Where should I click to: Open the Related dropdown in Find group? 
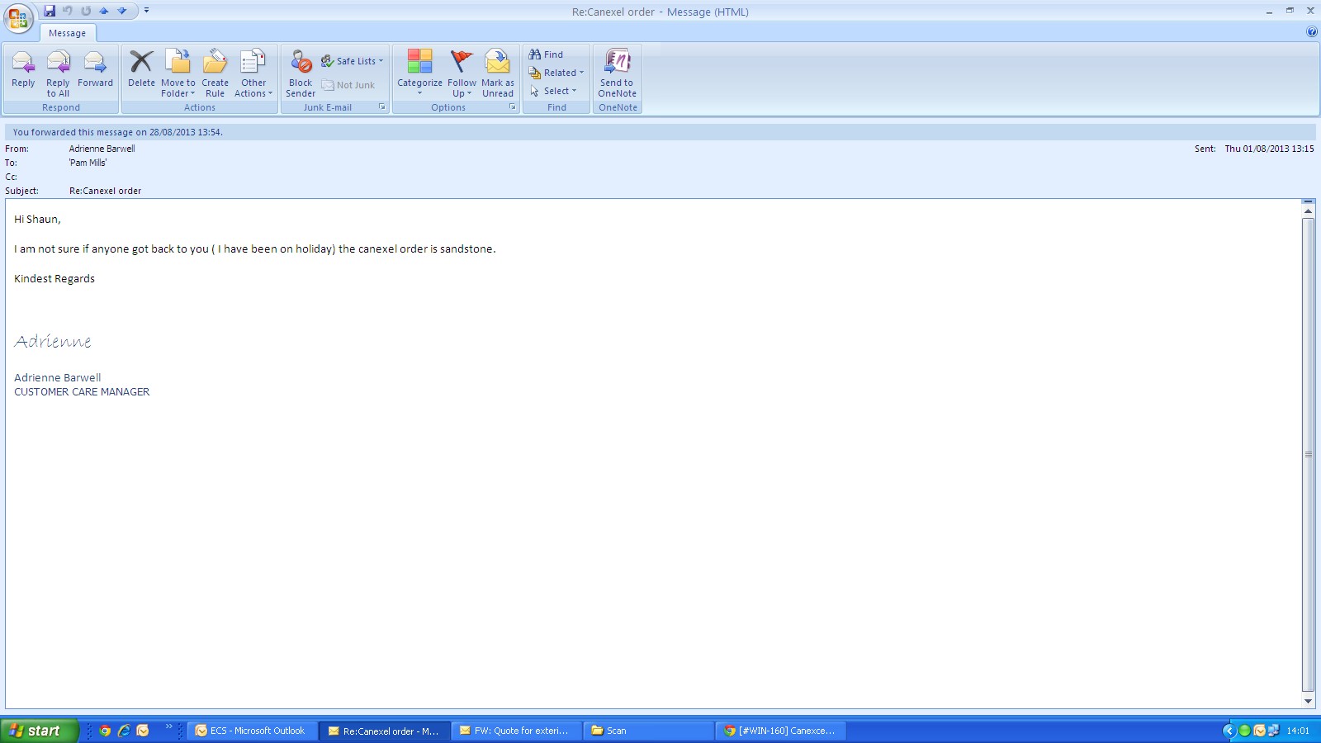(557, 73)
